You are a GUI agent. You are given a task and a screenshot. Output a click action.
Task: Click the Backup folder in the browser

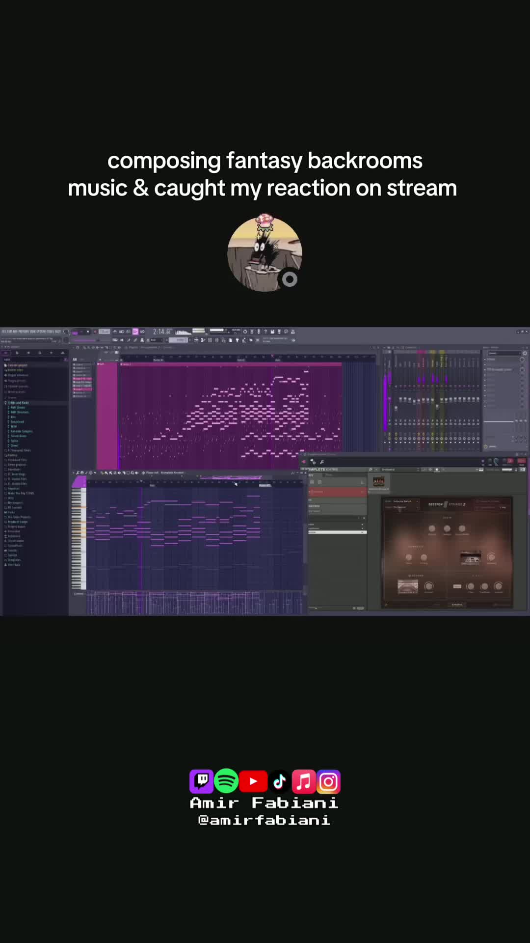(x=12, y=455)
